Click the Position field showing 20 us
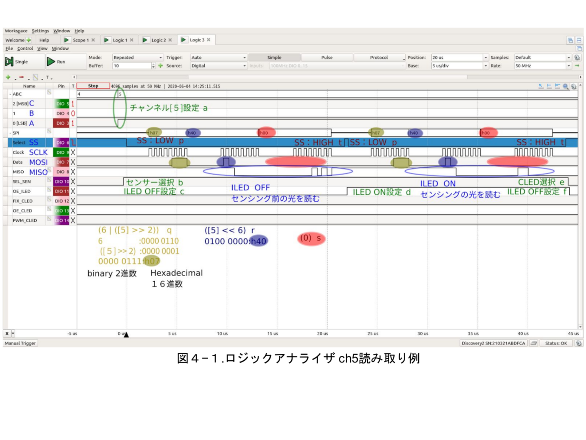This screenshot has width=586, height=440. coord(457,58)
